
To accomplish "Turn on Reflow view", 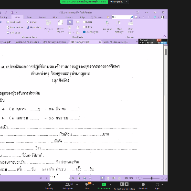I will (32, 22).
